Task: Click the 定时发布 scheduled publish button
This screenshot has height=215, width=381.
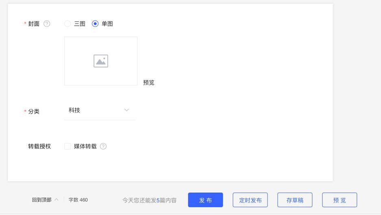Action: pyautogui.click(x=250, y=200)
